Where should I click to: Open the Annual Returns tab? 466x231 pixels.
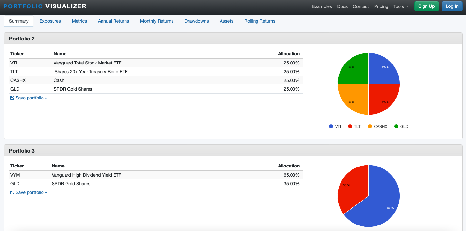(114, 21)
